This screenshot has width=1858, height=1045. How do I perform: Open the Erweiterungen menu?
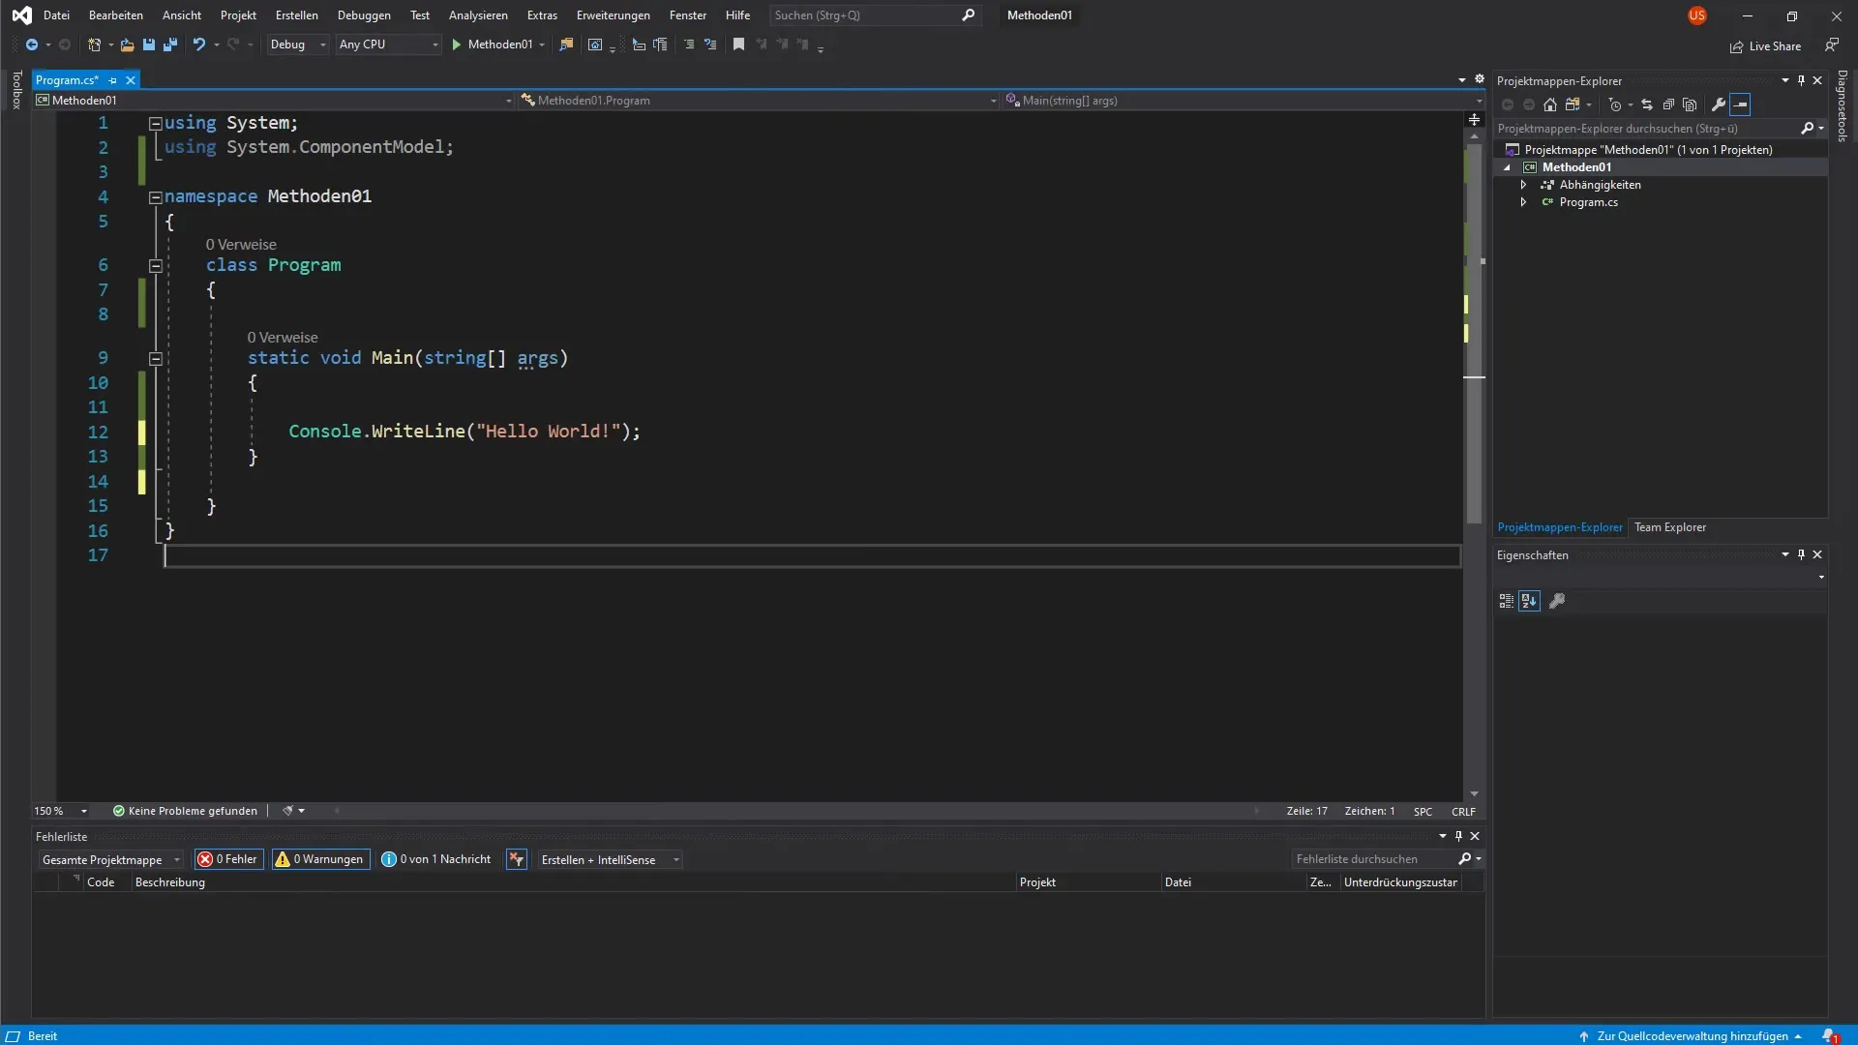614,15
